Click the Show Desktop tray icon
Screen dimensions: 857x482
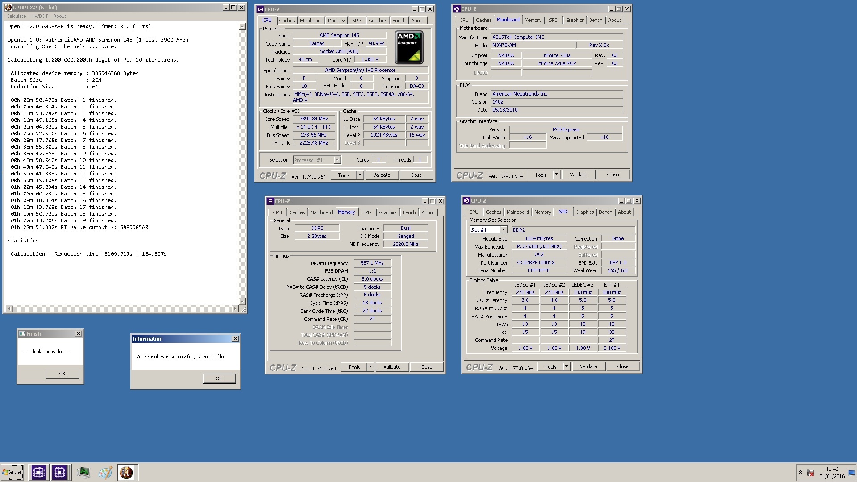[852, 472]
